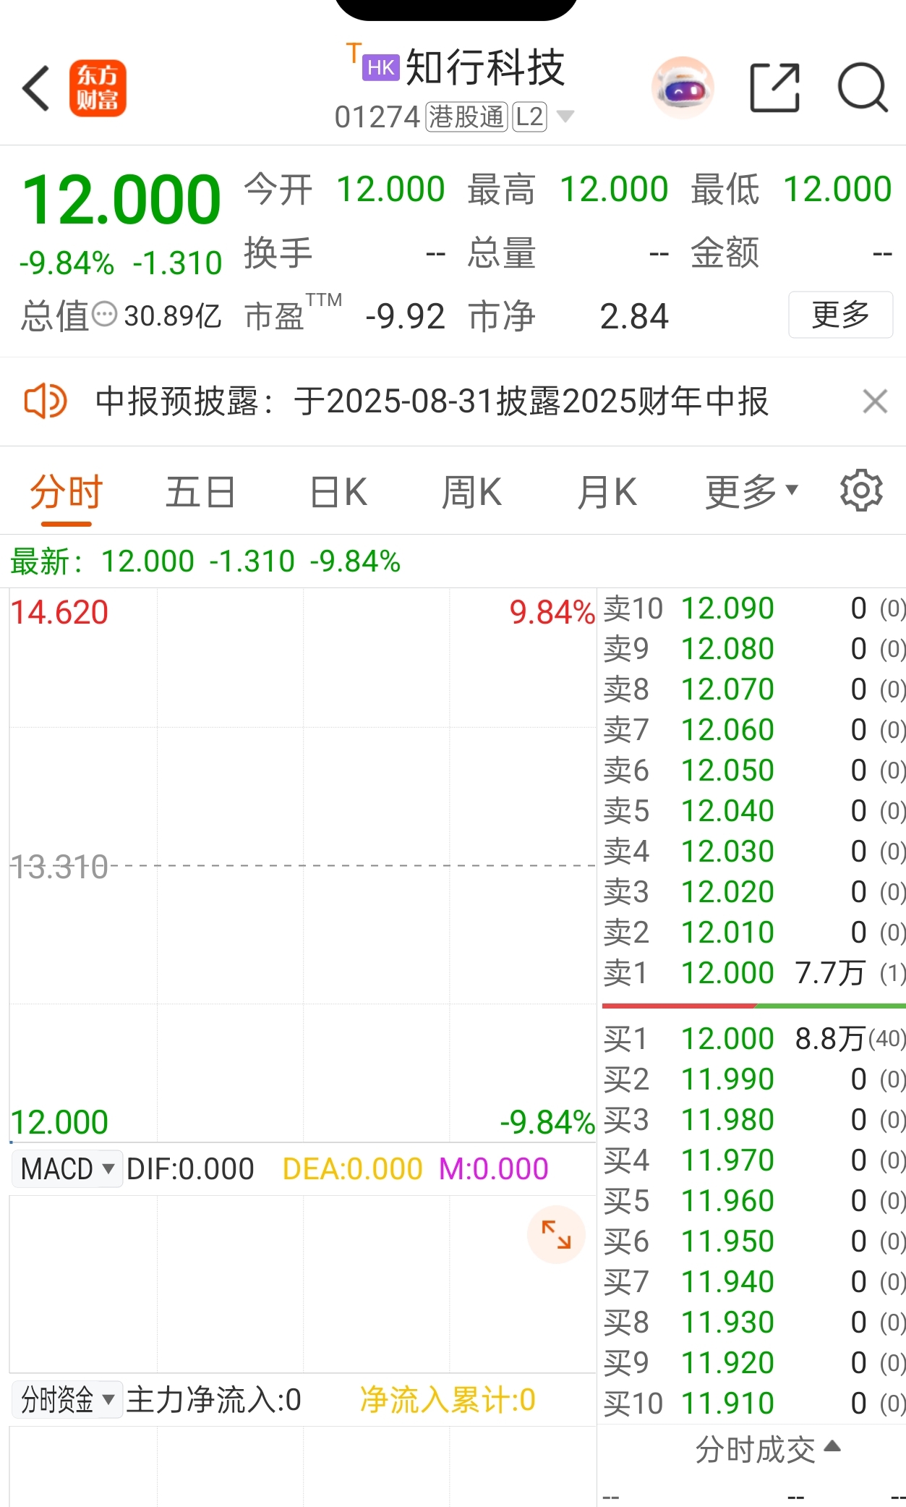Tap the 今开 12.000 value
The image size is (906, 1507).
pyautogui.click(x=390, y=190)
